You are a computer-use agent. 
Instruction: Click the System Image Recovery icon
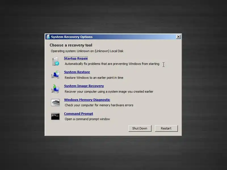pos(55,89)
